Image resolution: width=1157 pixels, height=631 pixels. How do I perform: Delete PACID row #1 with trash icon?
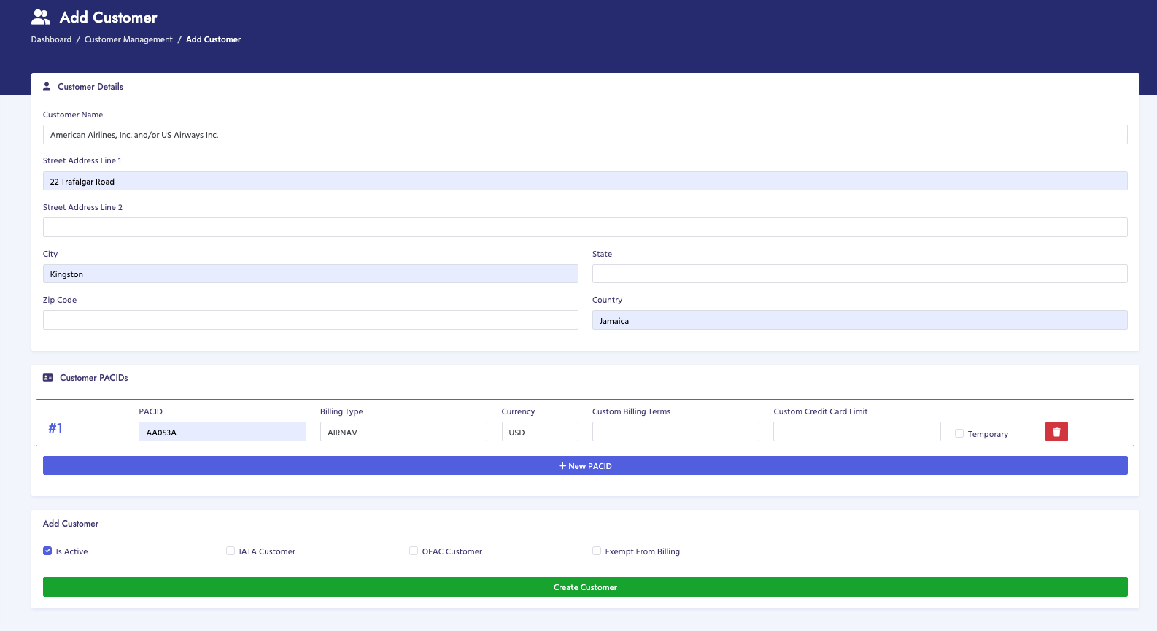[x=1056, y=432]
